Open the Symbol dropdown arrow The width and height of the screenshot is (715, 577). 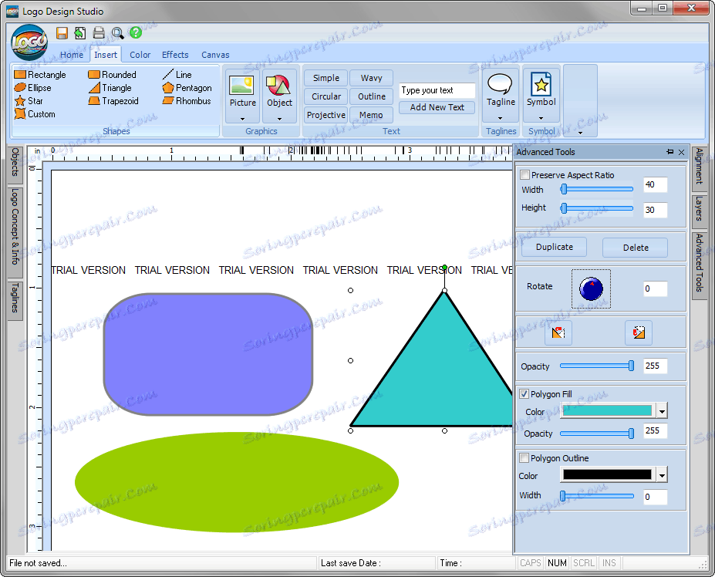[541, 118]
